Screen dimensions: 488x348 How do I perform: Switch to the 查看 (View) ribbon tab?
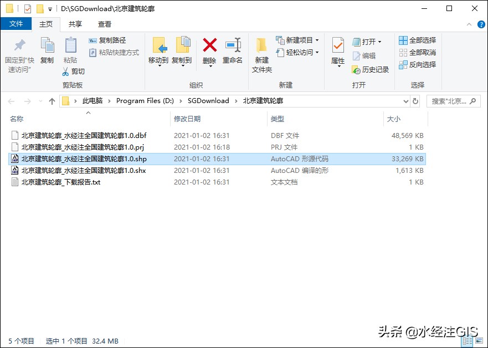[x=104, y=24]
